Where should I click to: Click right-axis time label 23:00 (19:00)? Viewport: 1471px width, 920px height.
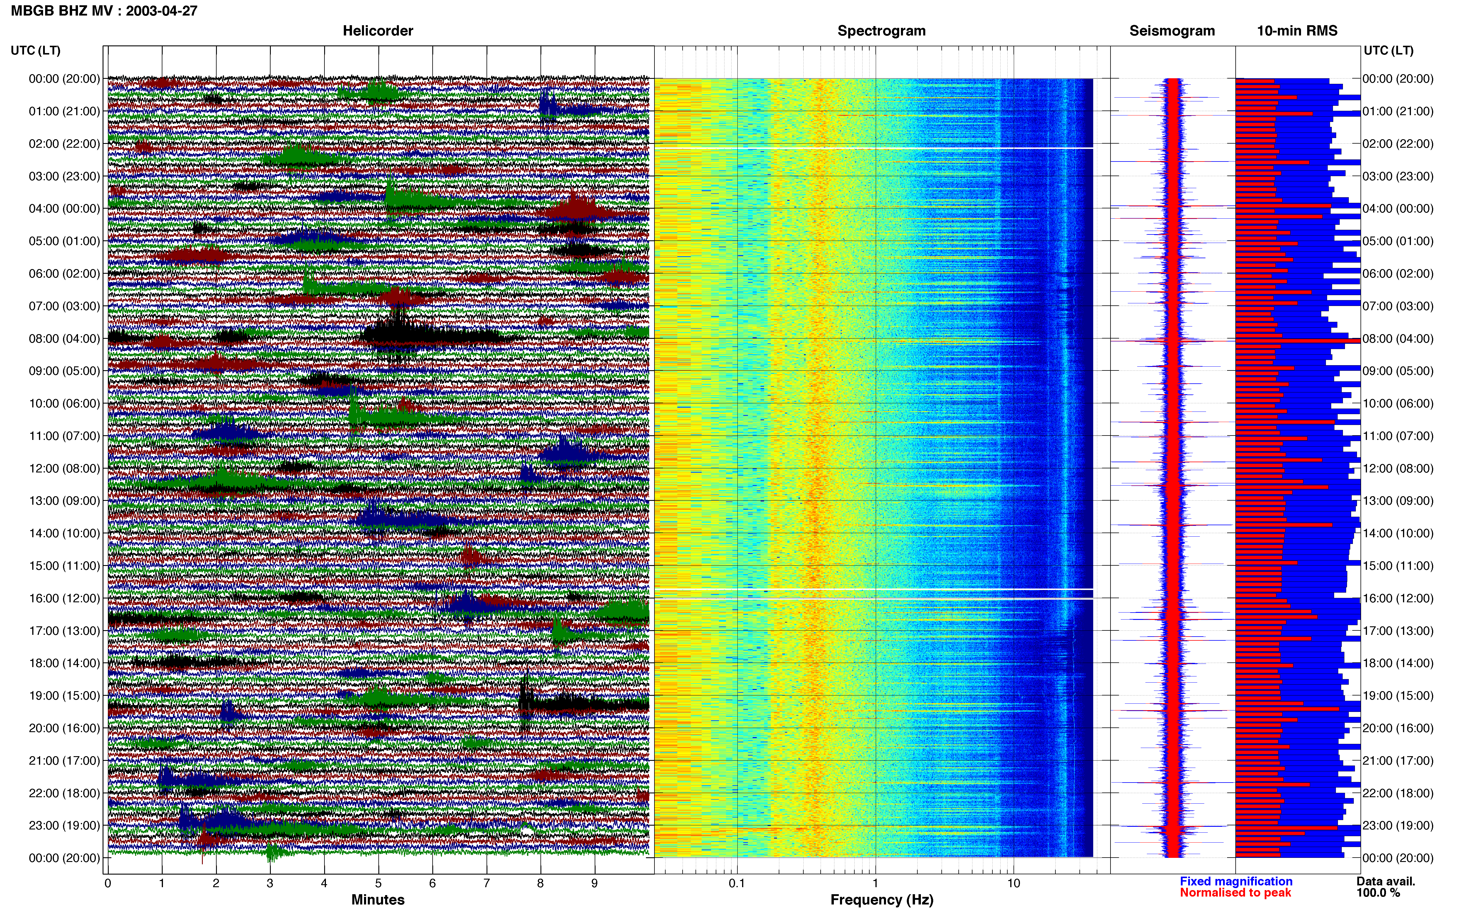point(1398,826)
